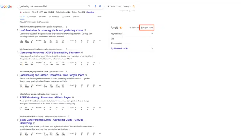Viewport: 241px width, 139px height.
Task: Expand the More search filters menu
Action: [x=76, y=17]
